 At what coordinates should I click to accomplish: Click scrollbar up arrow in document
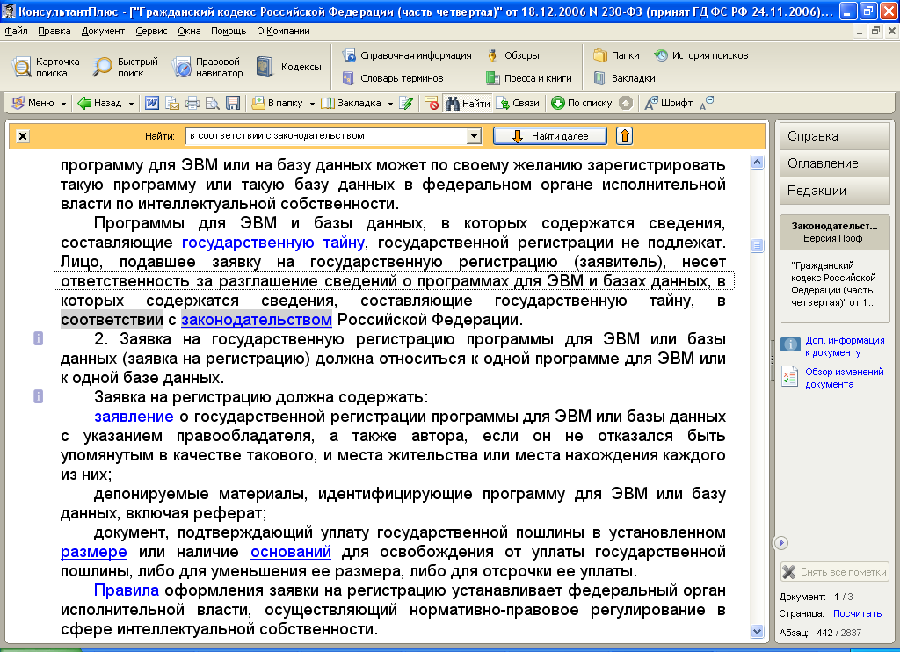[757, 163]
